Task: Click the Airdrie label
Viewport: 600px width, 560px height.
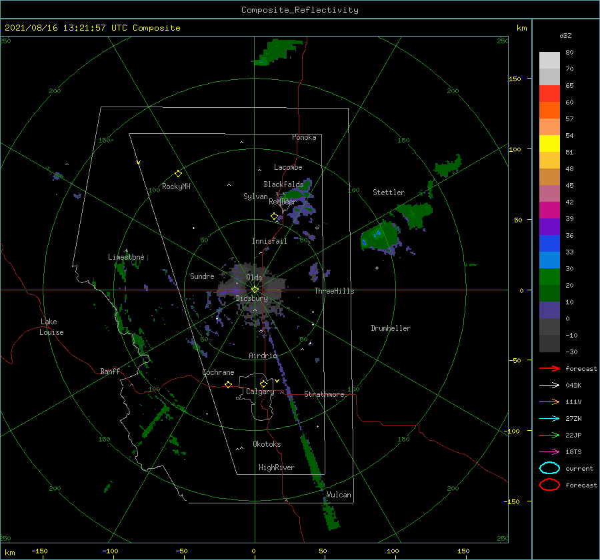Action: [263, 356]
